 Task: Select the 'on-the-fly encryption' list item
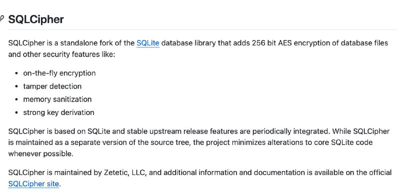tap(59, 73)
